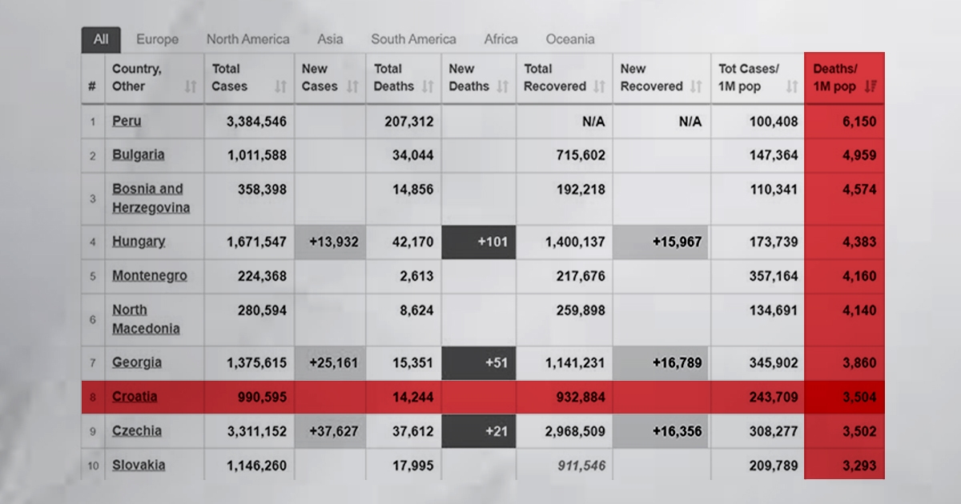The image size is (961, 504).
Task: Select Croatia's total cases value 990,595
Action: tap(262, 397)
